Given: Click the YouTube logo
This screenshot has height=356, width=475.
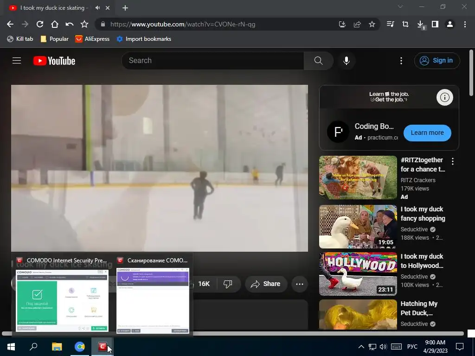Looking at the screenshot, I should click(54, 61).
